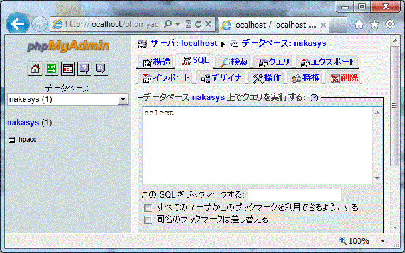Refresh the page in address bar

click(x=198, y=25)
